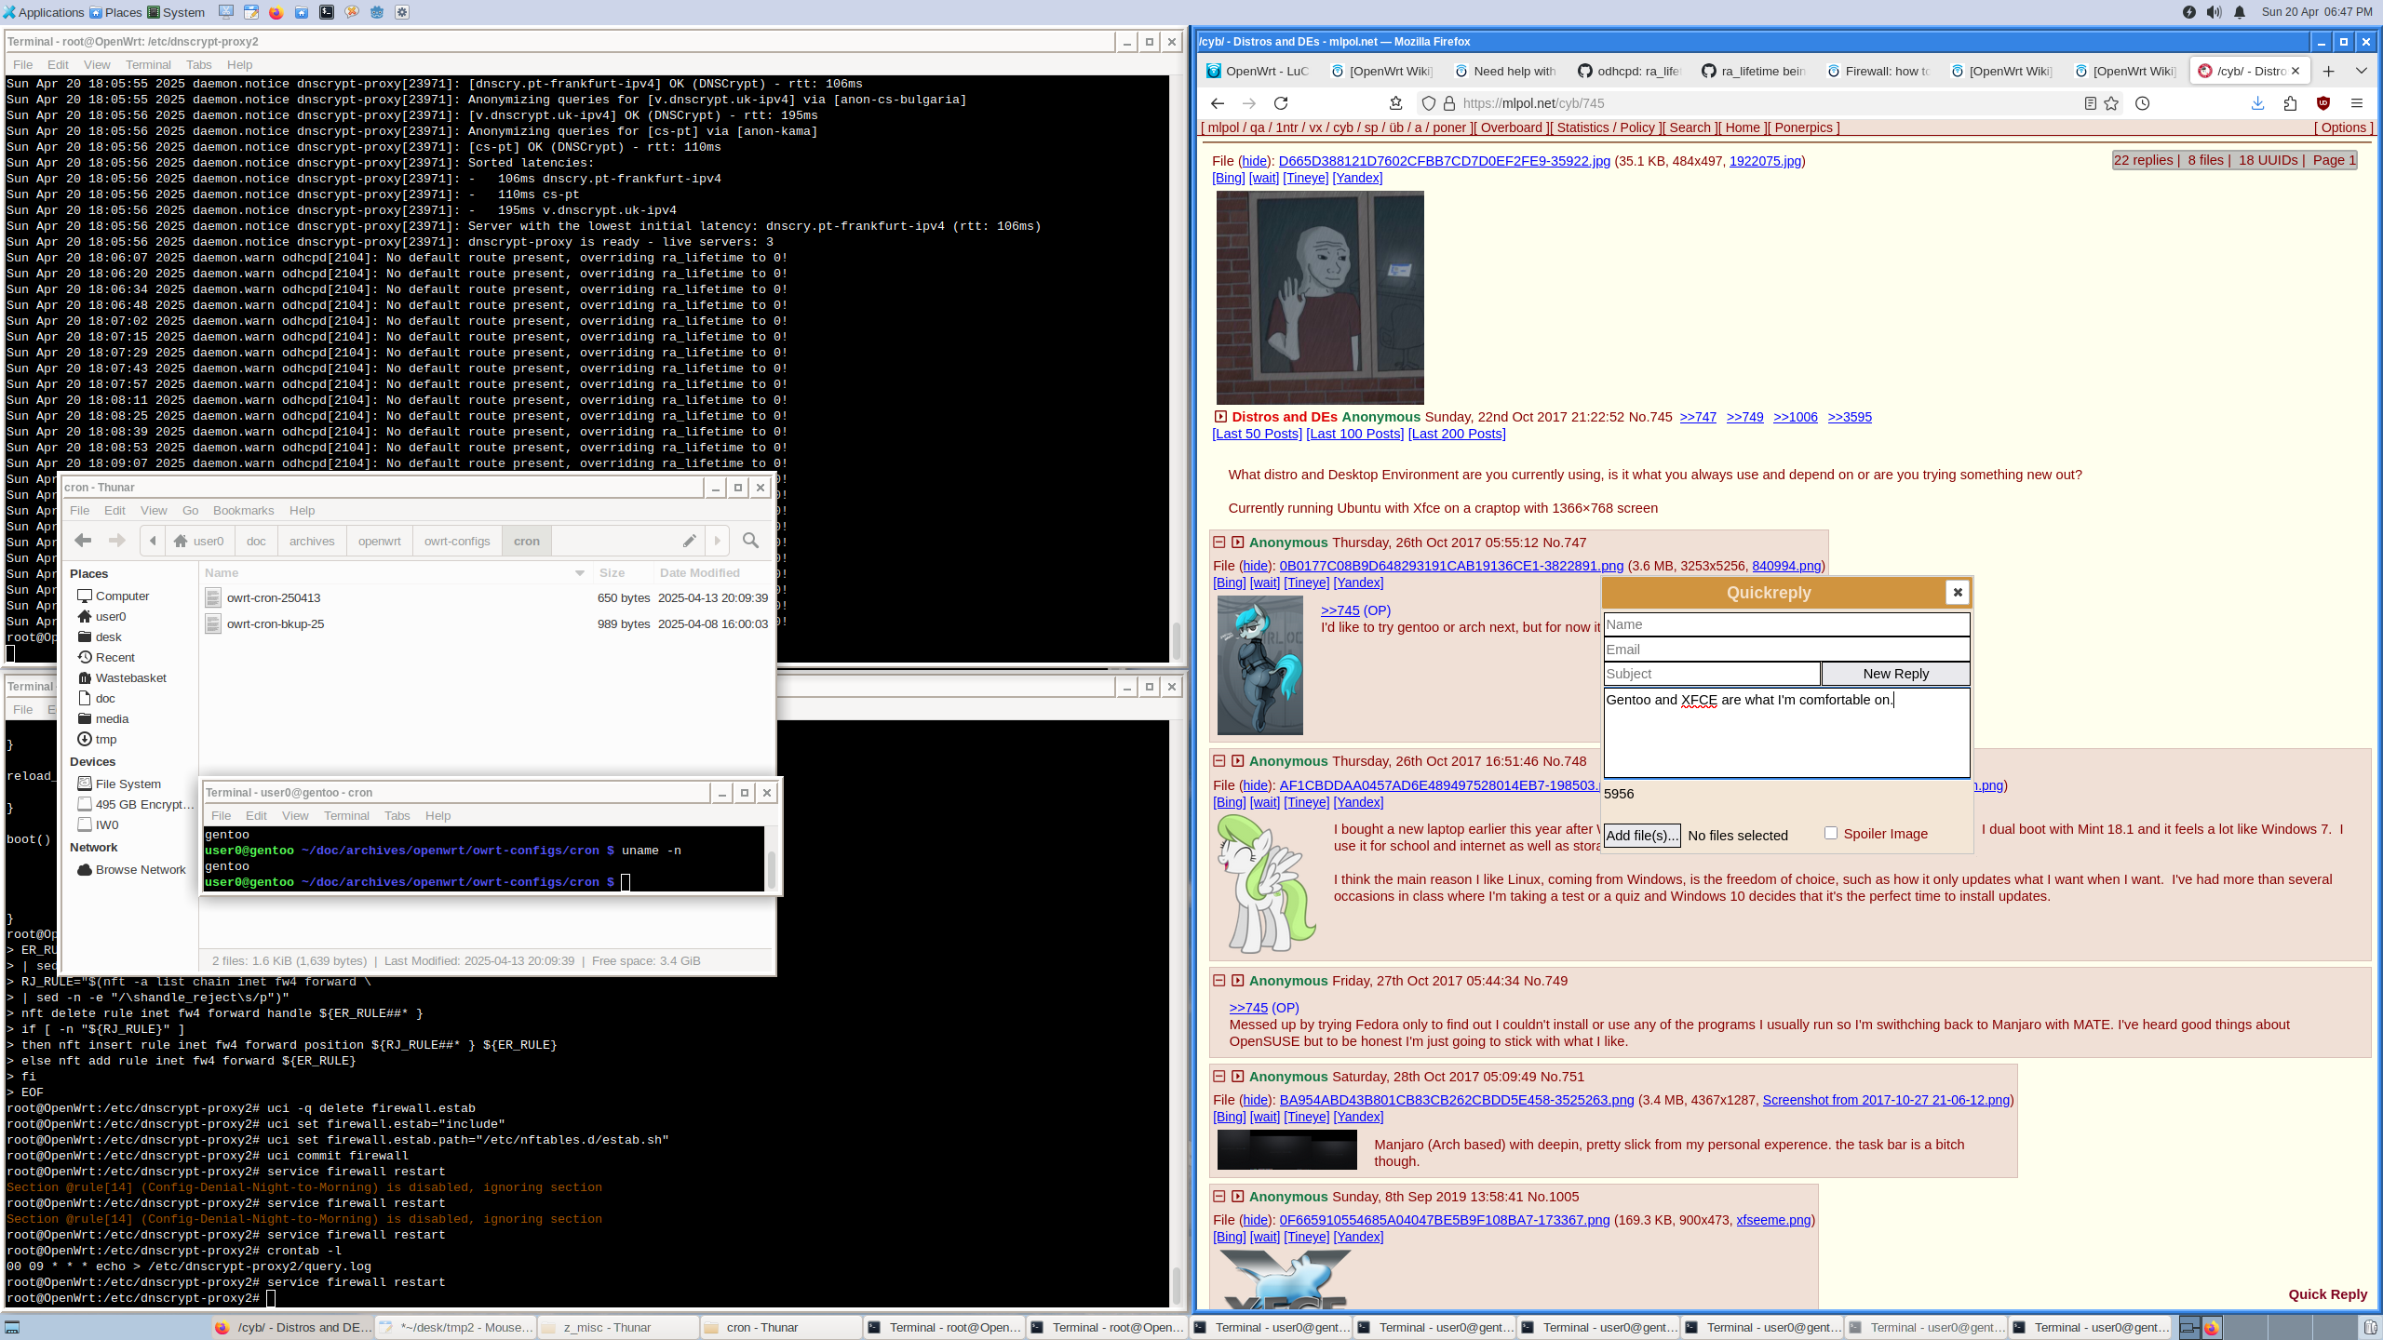Go back in Thunar file manager

83,541
